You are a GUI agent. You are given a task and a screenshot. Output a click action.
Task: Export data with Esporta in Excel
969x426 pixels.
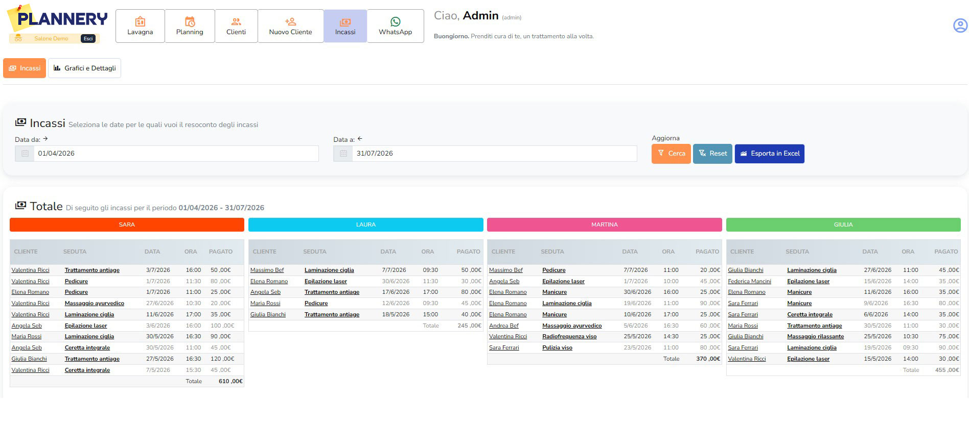point(769,154)
